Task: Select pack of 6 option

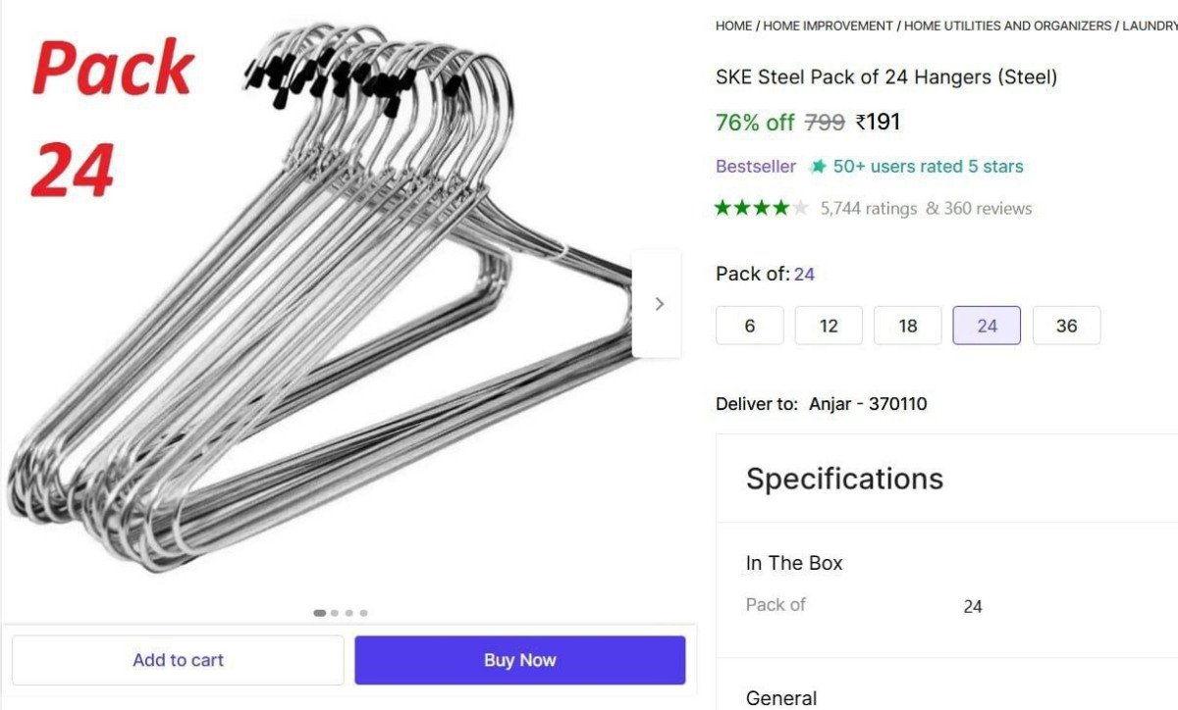Action: click(750, 326)
